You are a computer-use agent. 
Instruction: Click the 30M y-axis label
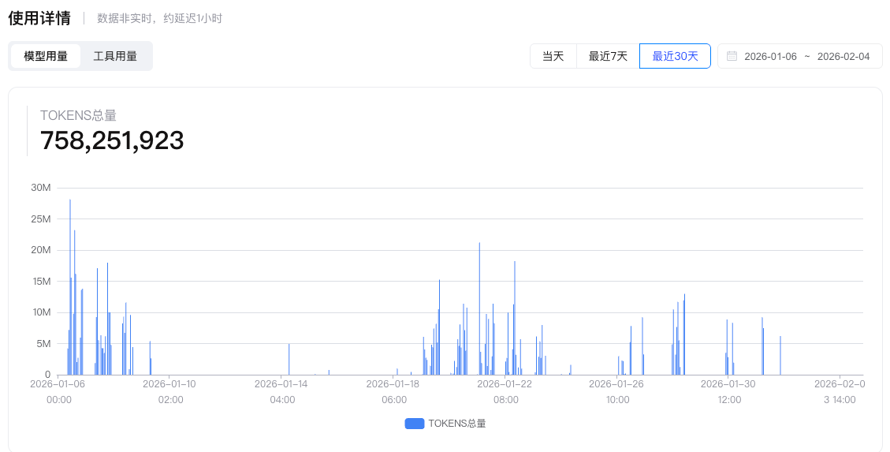(41, 188)
